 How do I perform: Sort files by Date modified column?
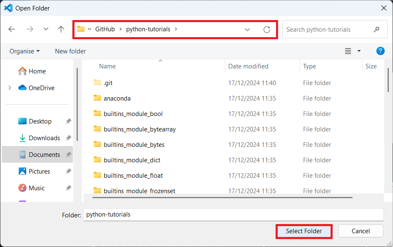(x=248, y=66)
